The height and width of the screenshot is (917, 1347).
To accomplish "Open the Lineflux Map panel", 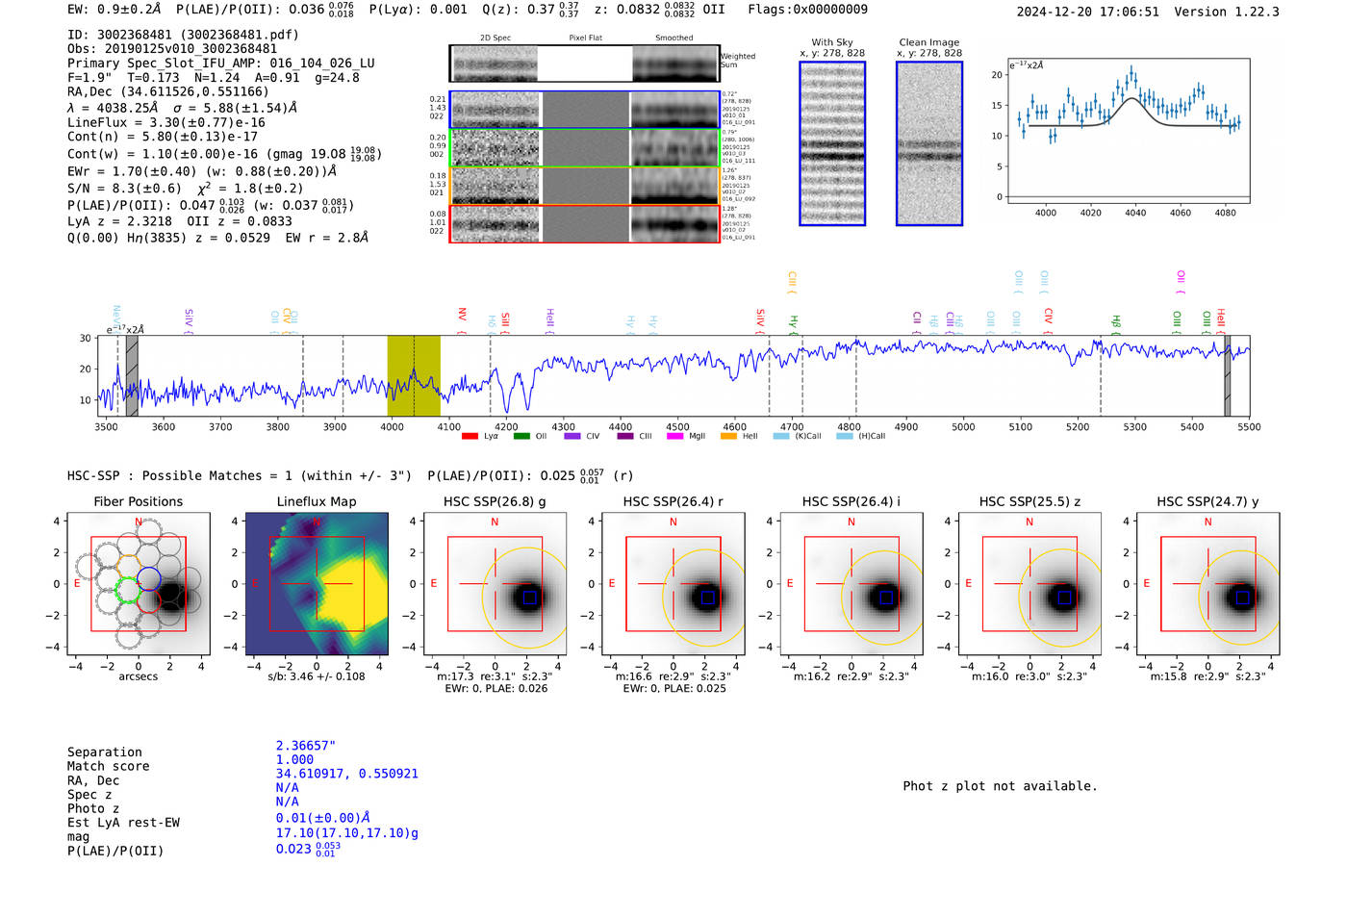I will tap(317, 583).
